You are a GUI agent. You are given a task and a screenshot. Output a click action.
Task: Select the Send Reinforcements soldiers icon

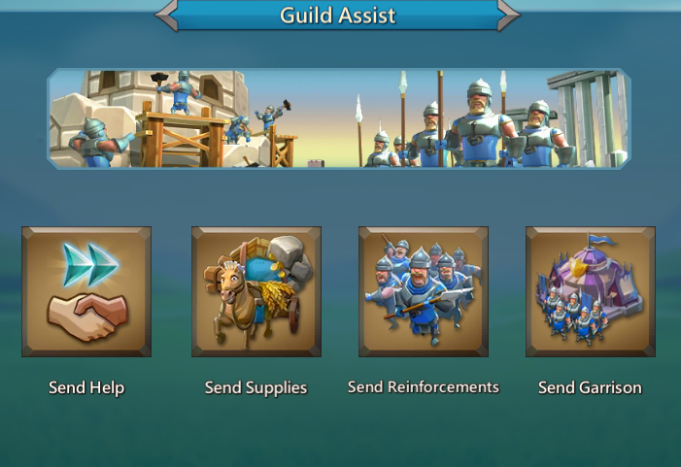tap(424, 291)
